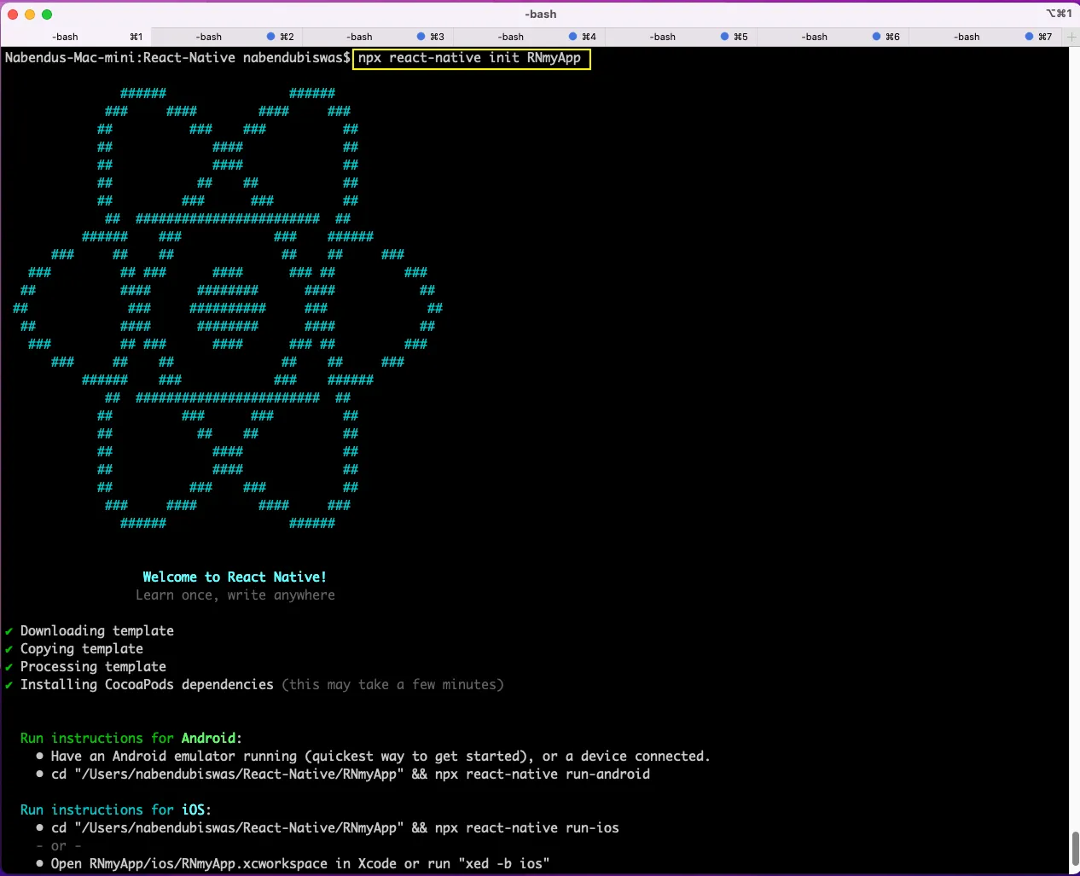Switch to the ⌘4 bash tab
Screen dimensions: 1080x876
point(529,37)
